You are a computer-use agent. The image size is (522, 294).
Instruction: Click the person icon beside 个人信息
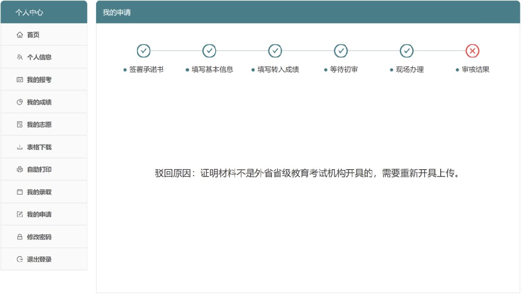[x=20, y=57]
